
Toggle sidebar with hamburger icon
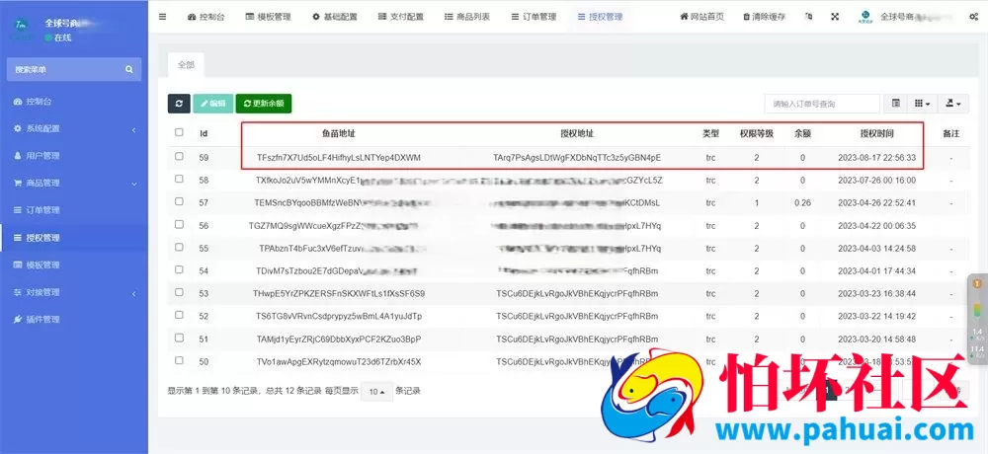[x=163, y=17]
